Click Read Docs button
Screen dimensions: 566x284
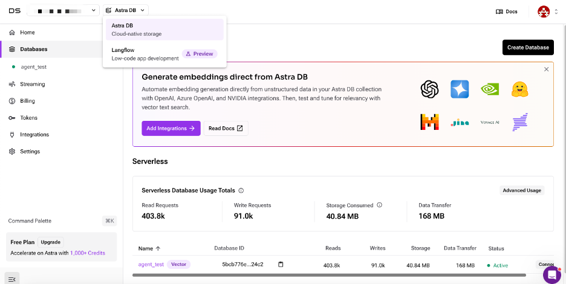[226, 128]
